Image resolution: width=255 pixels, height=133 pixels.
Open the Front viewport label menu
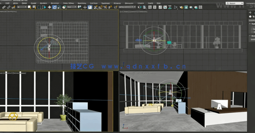pyautogui.click(x=133, y=12)
